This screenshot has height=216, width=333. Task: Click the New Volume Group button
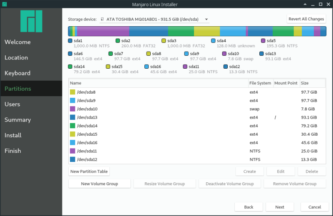pos(99,184)
